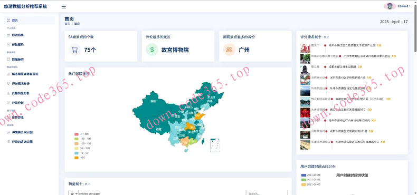Click the 旅游数据分析推荐系统 title
This screenshot has height=195, width=417.
coord(25,6)
